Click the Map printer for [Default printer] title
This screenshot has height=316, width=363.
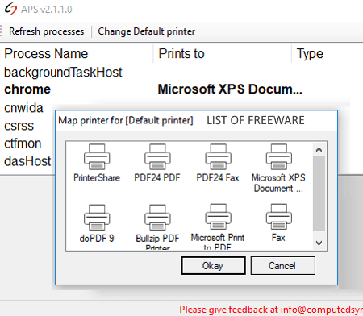pyautogui.click(x=126, y=120)
